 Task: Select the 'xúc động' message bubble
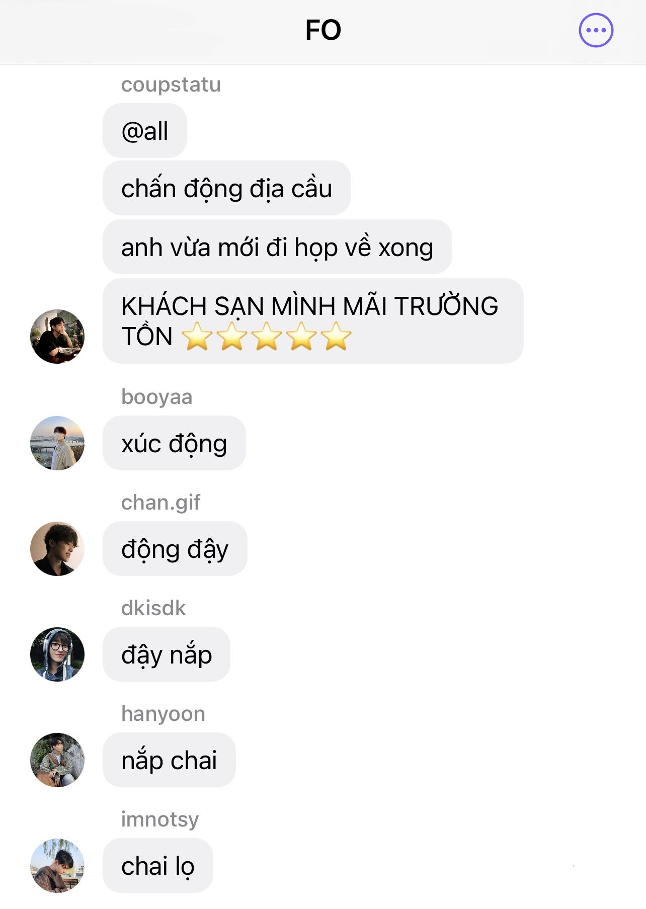tap(174, 443)
